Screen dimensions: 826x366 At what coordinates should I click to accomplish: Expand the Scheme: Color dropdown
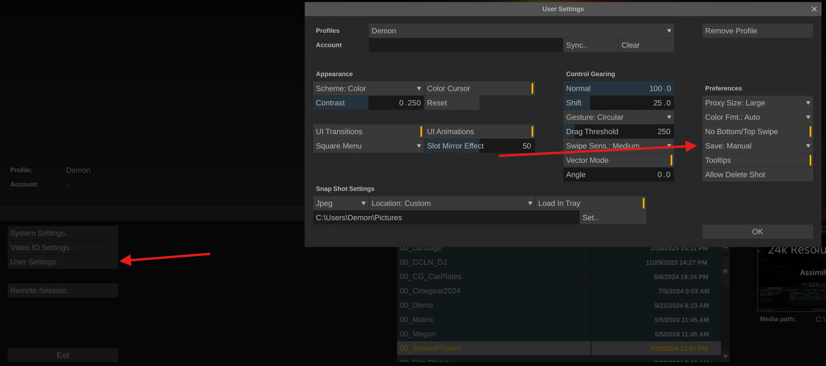(x=368, y=88)
